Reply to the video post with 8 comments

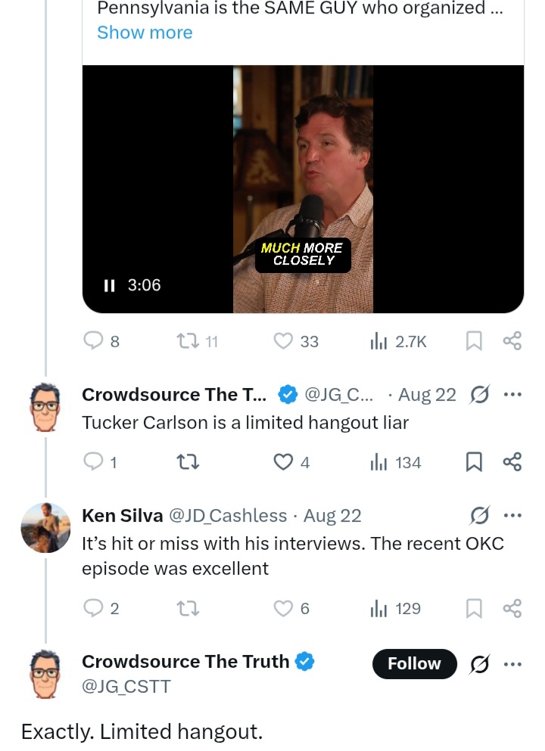[x=94, y=342]
